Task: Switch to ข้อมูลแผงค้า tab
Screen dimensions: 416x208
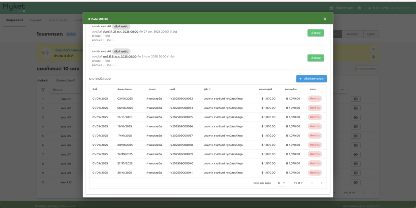Action: point(14,20)
